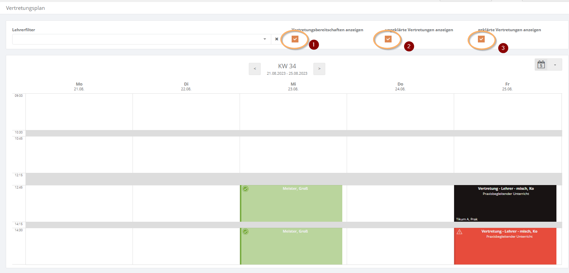Open the Lehrerfilter dropdown arrow
This screenshot has width=569, height=273.
[265, 39]
